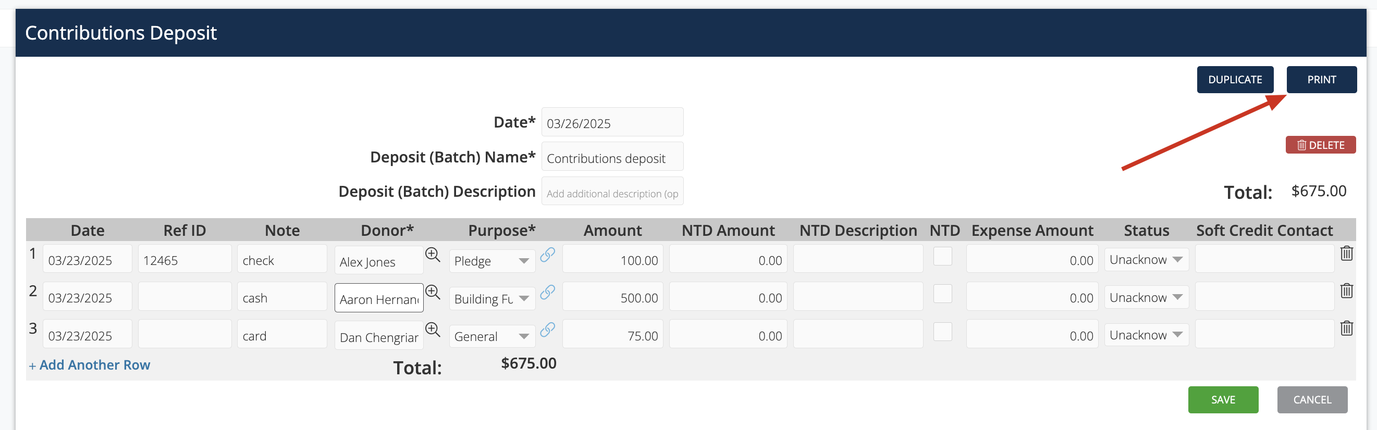Viewport: 1377px width, 430px height.
Task: Click the Donor* column header
Action: click(387, 230)
